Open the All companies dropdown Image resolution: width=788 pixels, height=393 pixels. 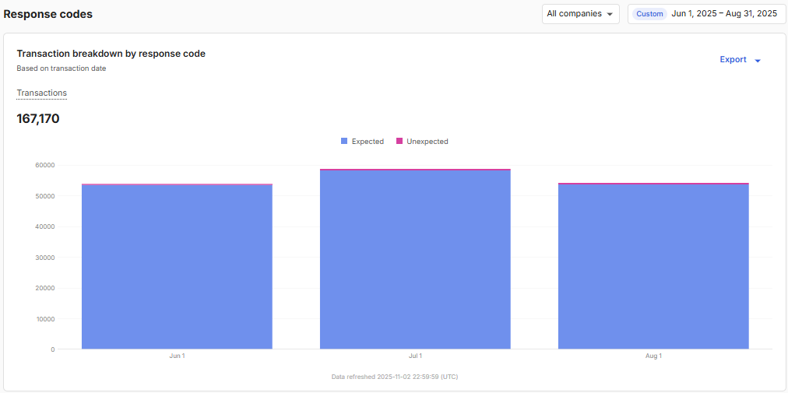point(580,14)
